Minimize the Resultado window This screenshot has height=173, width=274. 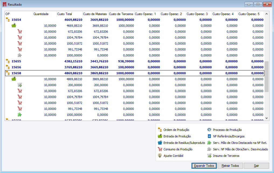click(249, 4)
